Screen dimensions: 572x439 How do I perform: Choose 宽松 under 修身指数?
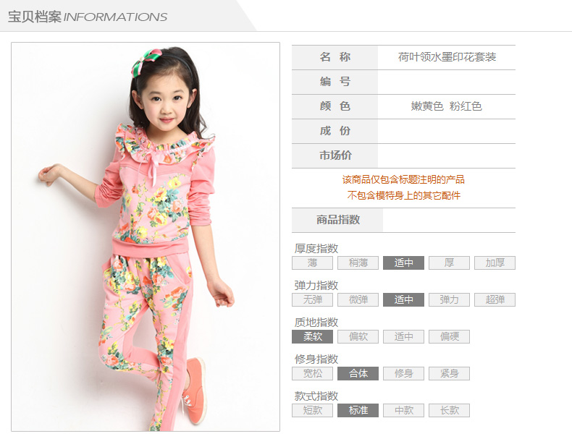pyautogui.click(x=312, y=373)
